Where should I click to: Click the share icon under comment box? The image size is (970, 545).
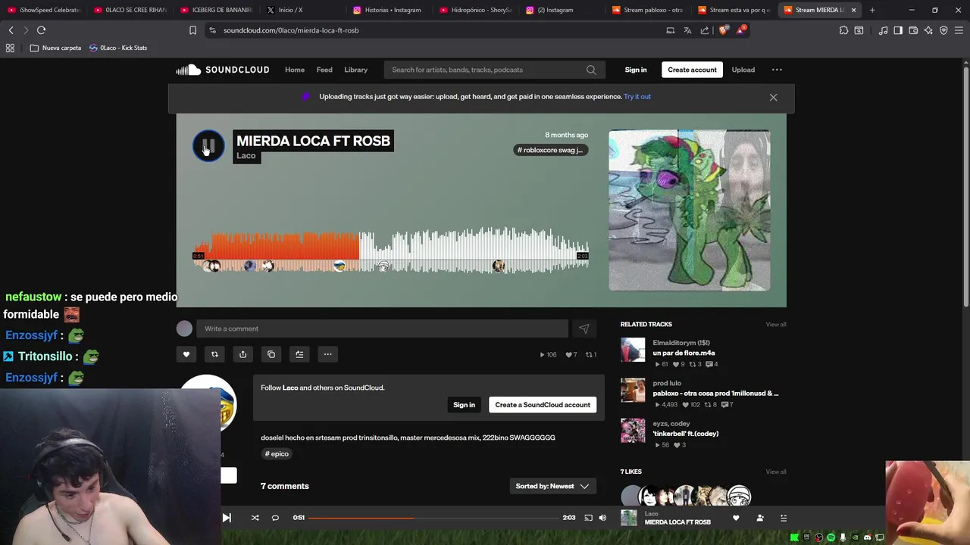242,354
